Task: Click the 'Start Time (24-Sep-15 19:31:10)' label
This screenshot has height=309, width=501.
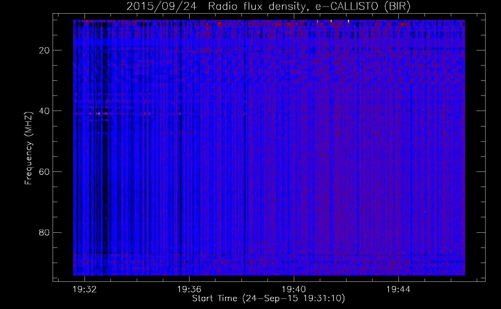Action: (268, 298)
